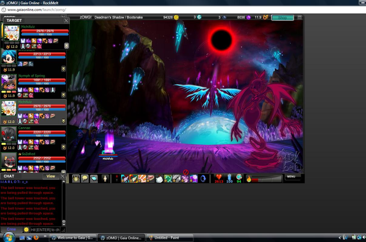
Task: Activate the orange slashing hand ring
Action: click(x=142, y=179)
